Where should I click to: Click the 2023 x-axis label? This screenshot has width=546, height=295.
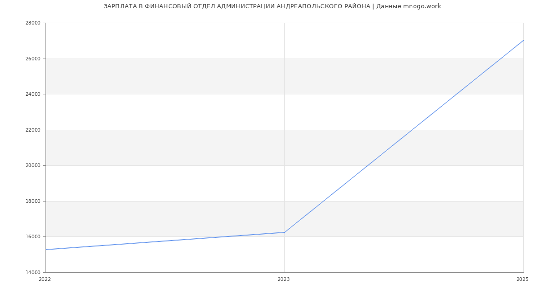point(283,280)
